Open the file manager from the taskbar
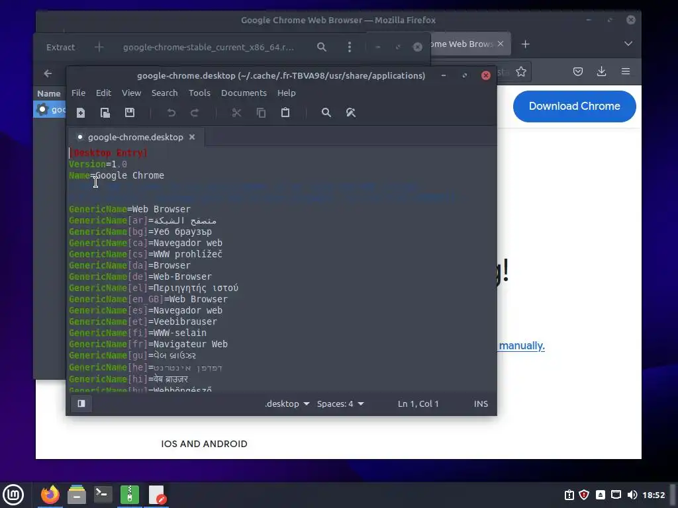This screenshot has width=678, height=508. click(x=77, y=495)
